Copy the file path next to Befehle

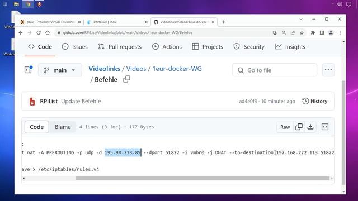pyautogui.click(x=126, y=79)
